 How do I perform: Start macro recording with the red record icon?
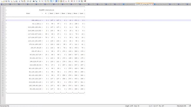pyautogui.click(x=72, y=1)
